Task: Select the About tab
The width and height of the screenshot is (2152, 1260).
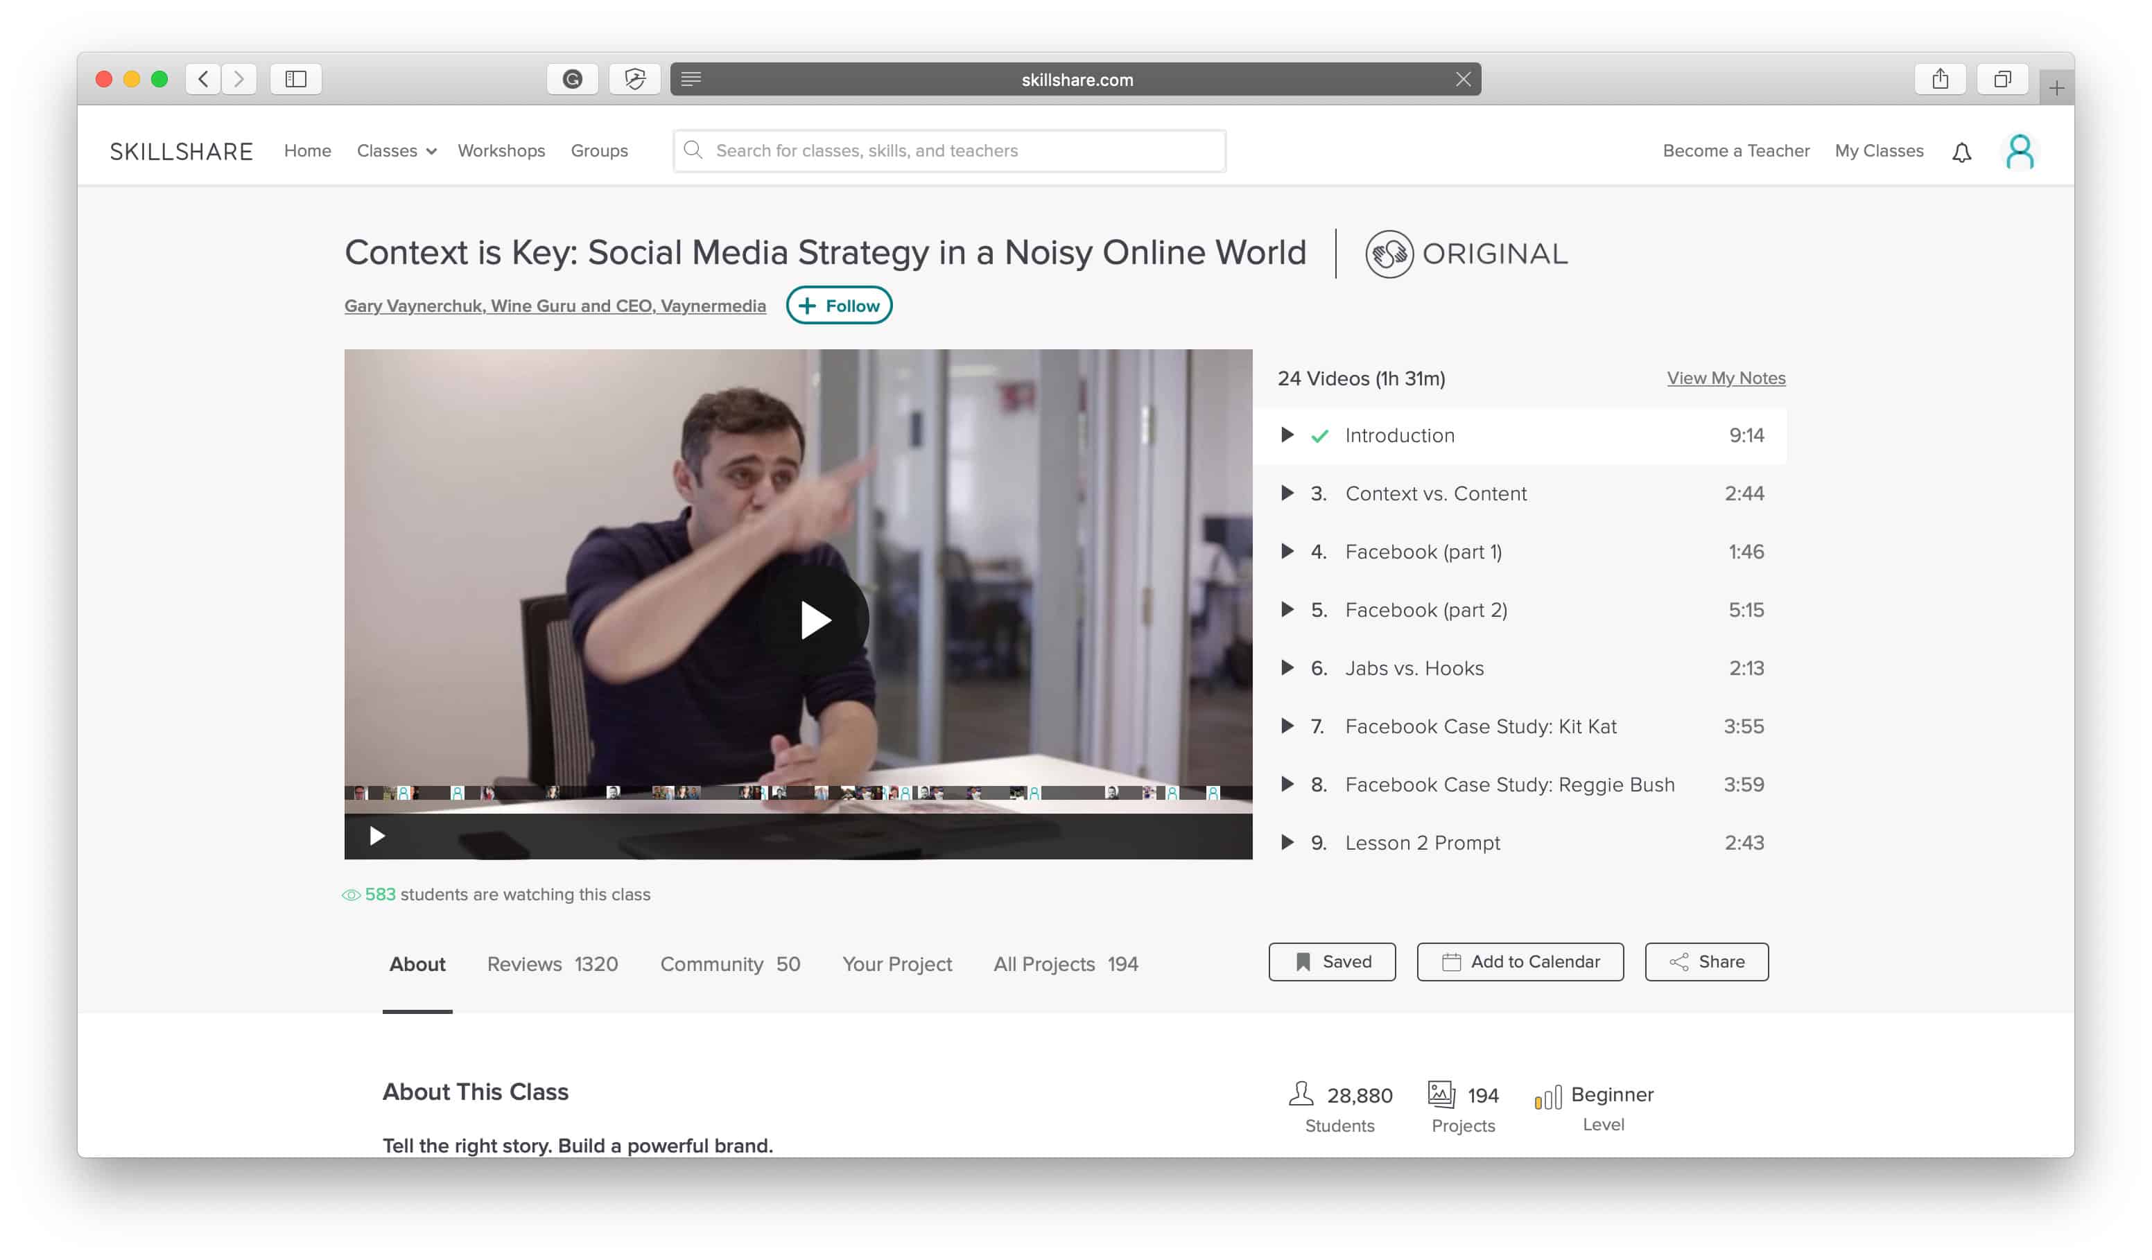Action: point(417,965)
